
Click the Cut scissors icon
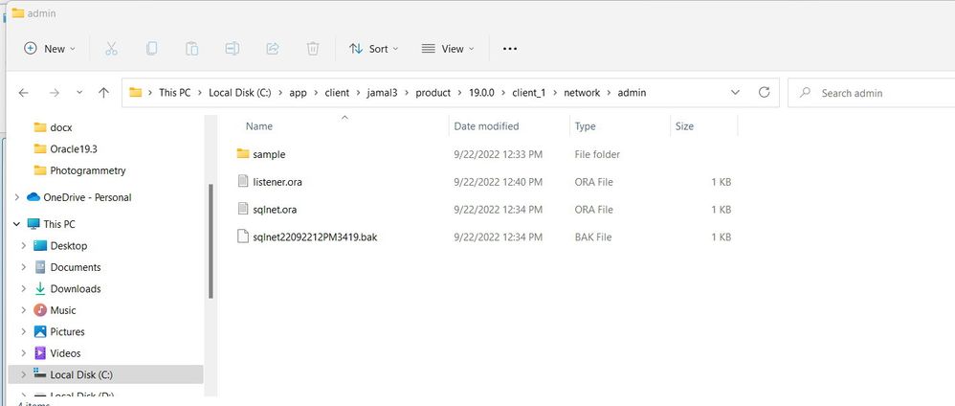coord(111,49)
